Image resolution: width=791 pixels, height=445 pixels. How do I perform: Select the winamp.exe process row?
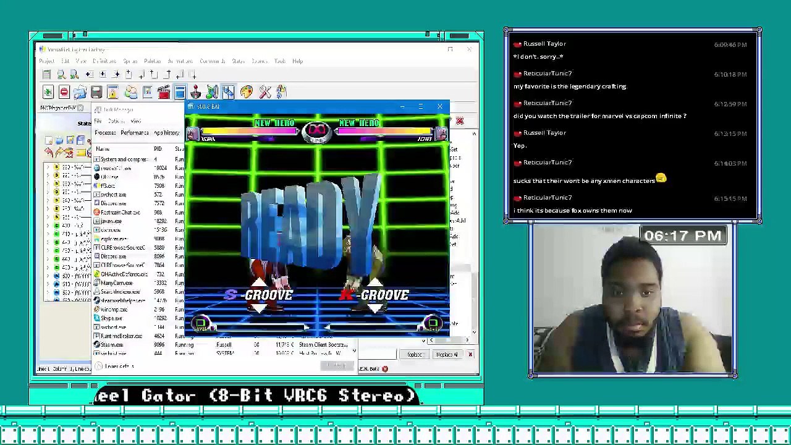tap(138, 310)
